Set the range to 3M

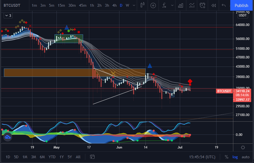34,157
